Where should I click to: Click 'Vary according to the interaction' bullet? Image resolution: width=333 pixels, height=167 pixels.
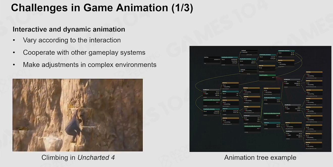coord(72,40)
